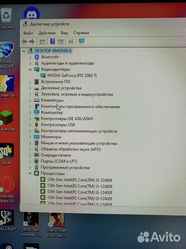Image resolution: width=186 pixels, height=249 pixels.
Task: Click the back arrow toolbar button
Action: click(24, 41)
